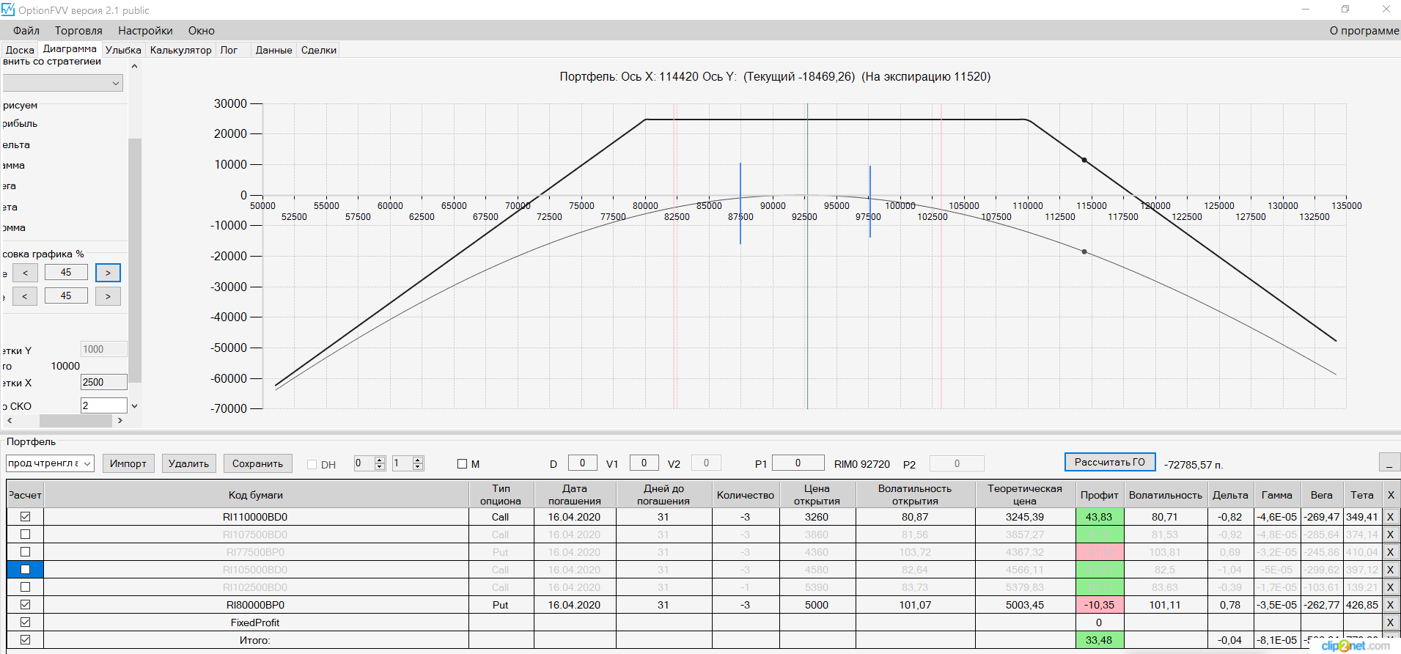
Task: Open the Настройки menu
Action: 145,31
